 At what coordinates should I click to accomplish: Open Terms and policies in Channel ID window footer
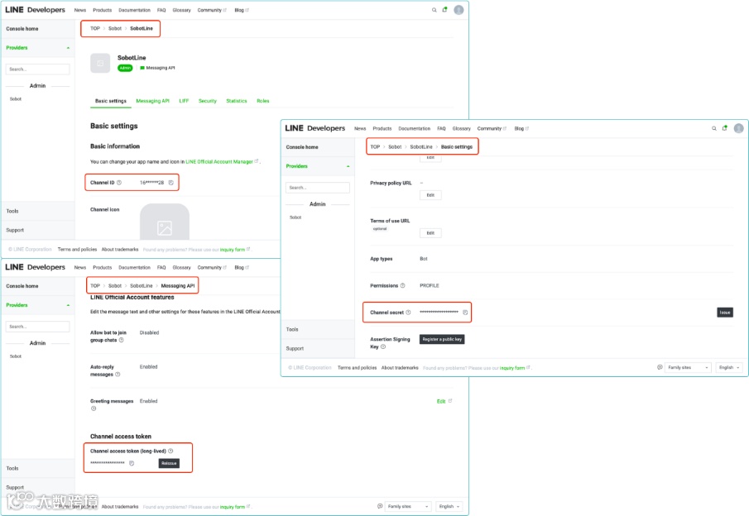(x=77, y=249)
